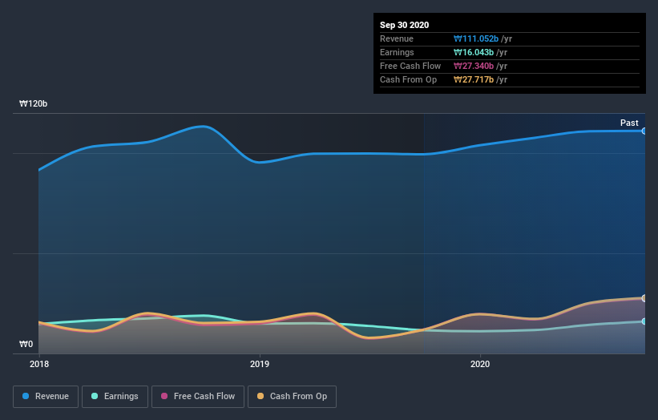Click the Cash From Op endpoint marker
This screenshot has height=420, width=658.
coord(644,298)
